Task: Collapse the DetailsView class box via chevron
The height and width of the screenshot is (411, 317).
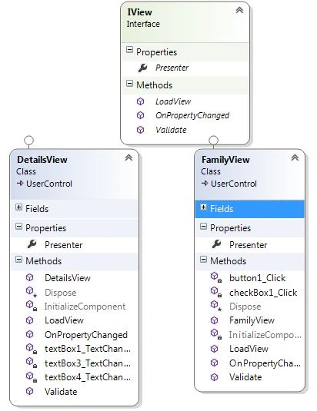Action: click(128, 157)
